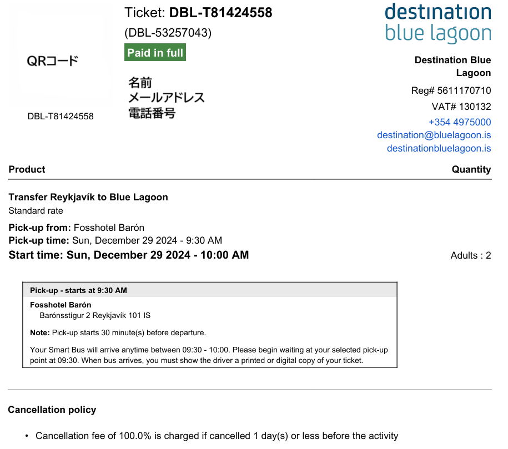Click the Product column header
The height and width of the screenshot is (449, 508).
point(27,169)
